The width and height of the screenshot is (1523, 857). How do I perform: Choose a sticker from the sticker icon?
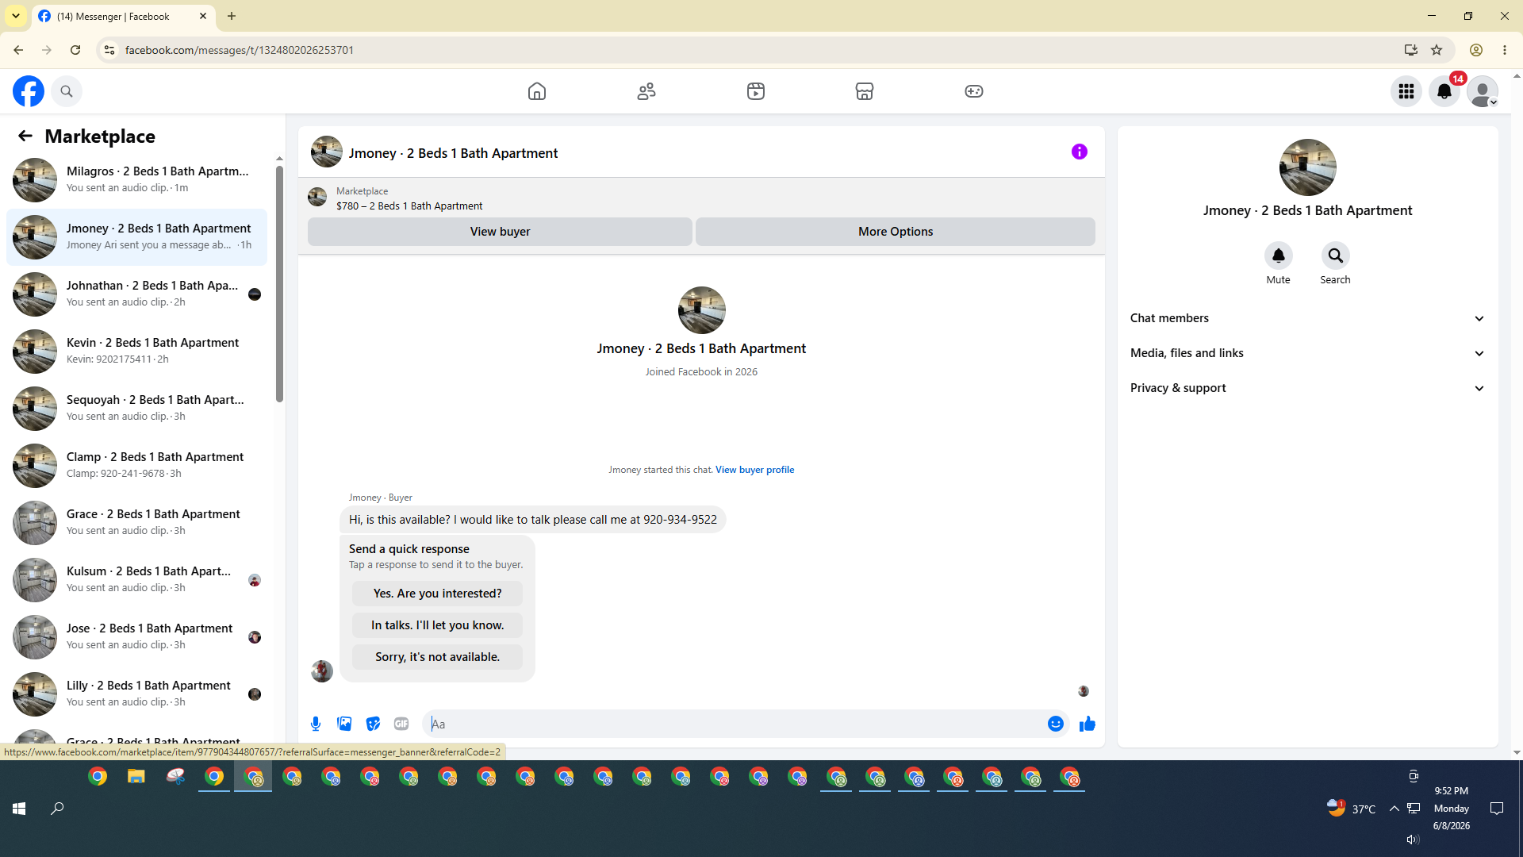click(373, 724)
